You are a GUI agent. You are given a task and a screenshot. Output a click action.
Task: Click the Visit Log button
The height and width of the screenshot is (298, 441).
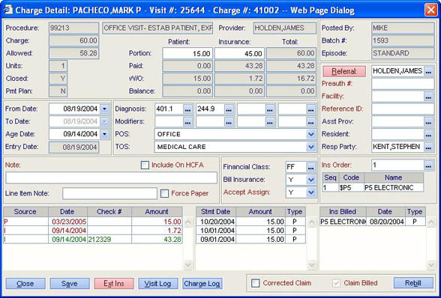(158, 283)
